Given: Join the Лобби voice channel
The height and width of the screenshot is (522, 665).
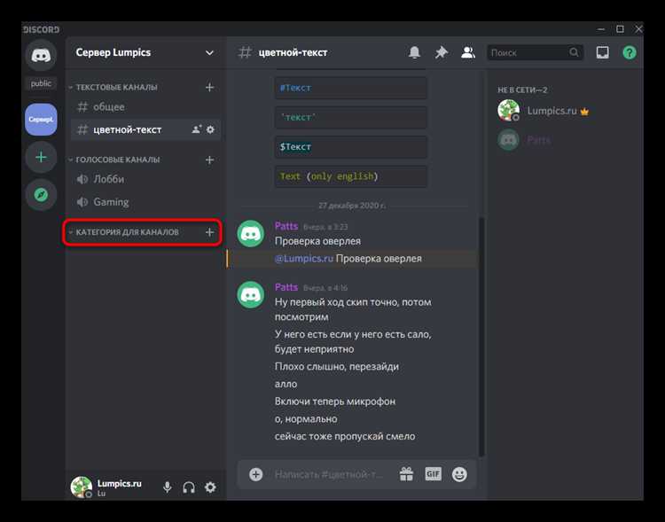Looking at the screenshot, I should [145, 179].
